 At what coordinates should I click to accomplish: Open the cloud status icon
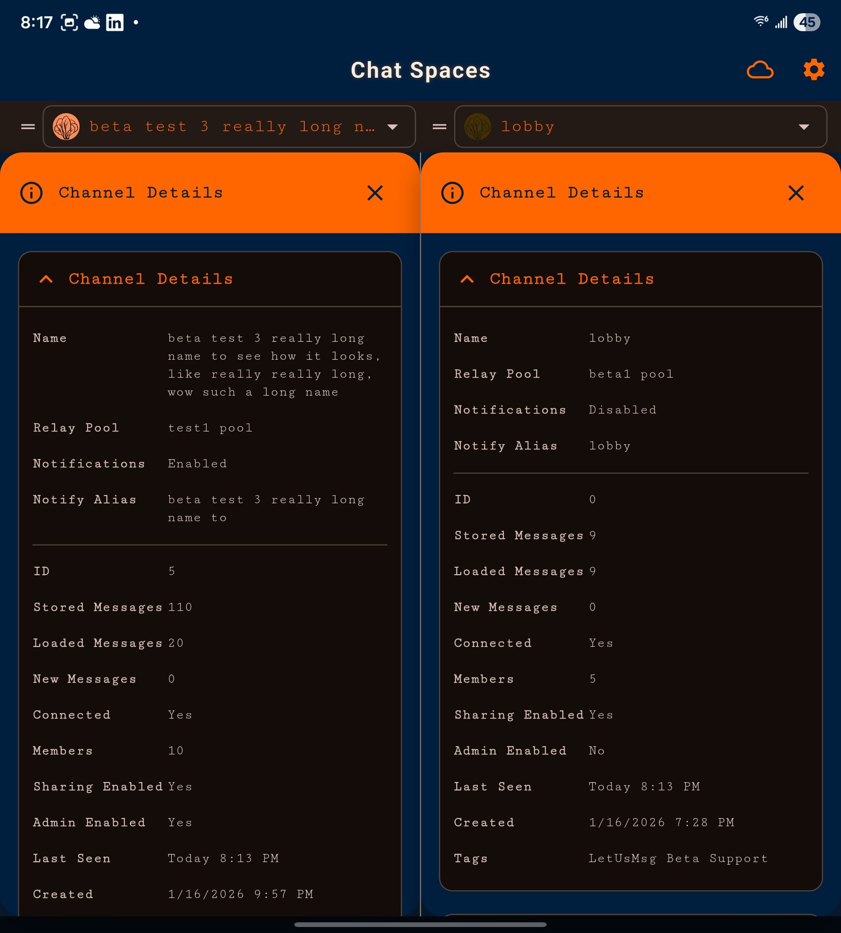point(760,70)
